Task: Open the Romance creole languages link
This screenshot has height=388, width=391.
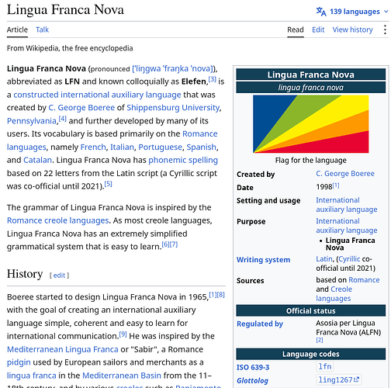Action: click(x=57, y=220)
